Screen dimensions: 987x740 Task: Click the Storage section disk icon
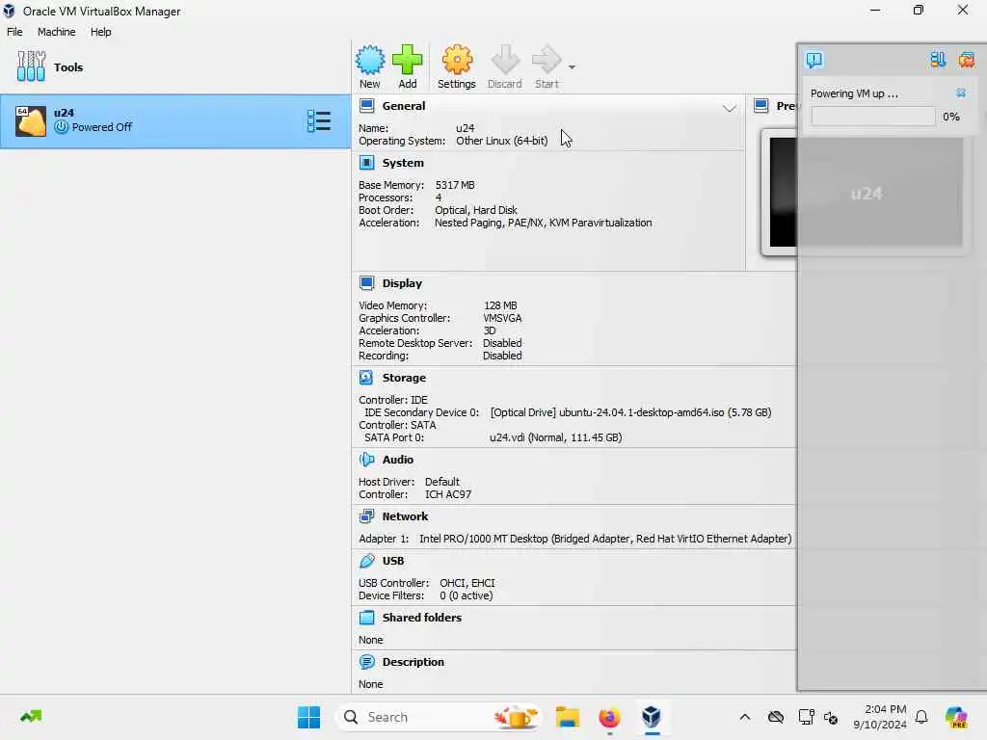pyautogui.click(x=367, y=378)
